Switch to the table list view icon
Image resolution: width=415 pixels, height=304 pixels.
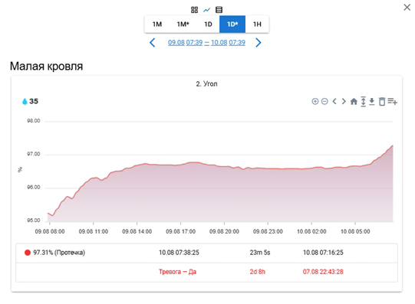point(219,10)
